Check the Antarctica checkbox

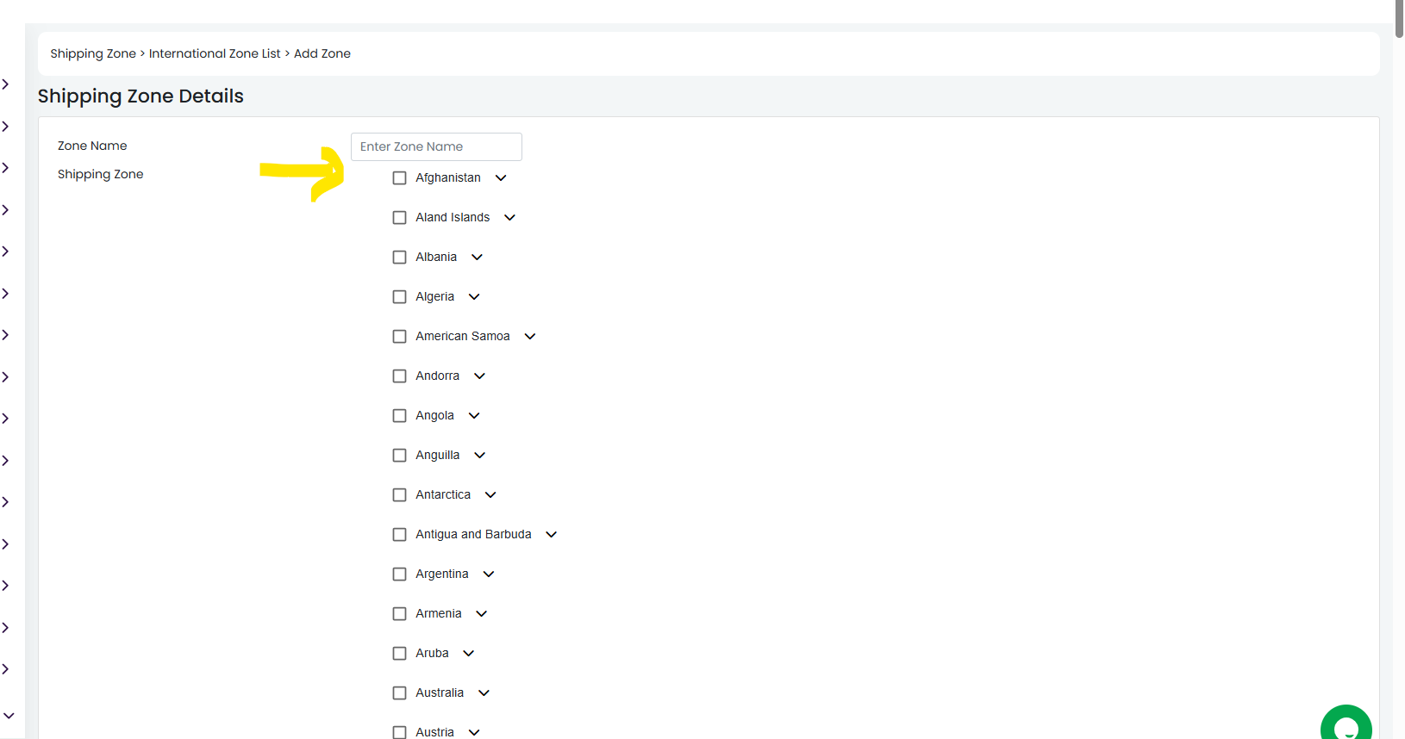tap(399, 495)
